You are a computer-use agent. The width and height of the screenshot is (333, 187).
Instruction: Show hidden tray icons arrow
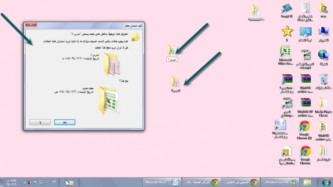(47, 182)
